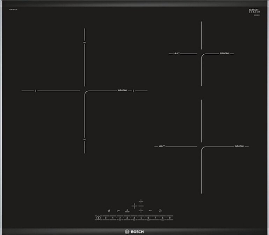269x235 pixels.
Task: Set power level 5 on the slider
Action: [x=141, y=218]
